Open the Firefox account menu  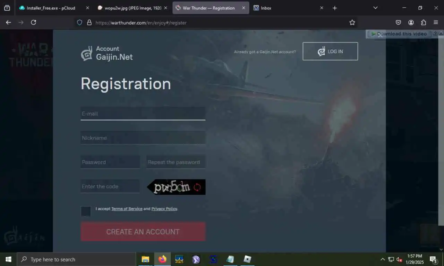pos(411,23)
